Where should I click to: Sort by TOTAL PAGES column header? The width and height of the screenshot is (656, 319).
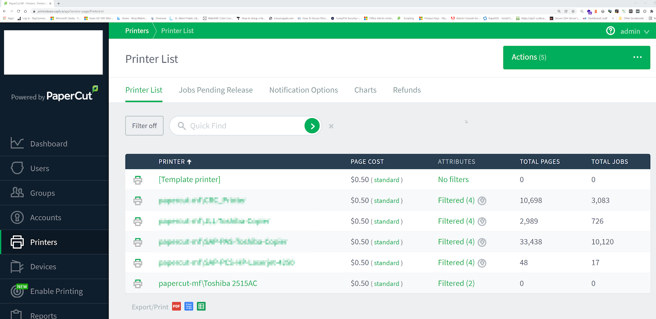540,162
